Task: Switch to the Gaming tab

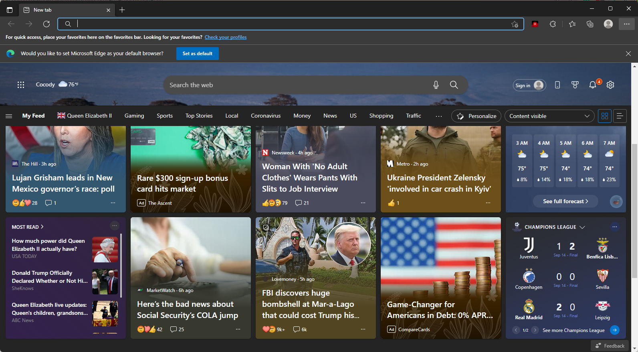Action: point(134,116)
